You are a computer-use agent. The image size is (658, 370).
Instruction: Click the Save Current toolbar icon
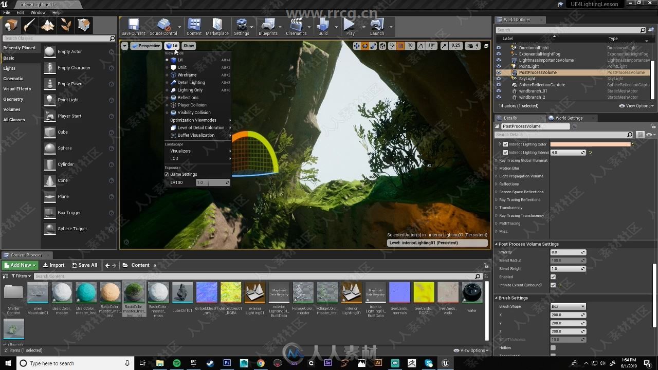pyautogui.click(x=133, y=27)
